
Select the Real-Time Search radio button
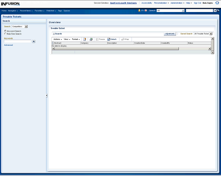tap(5, 34)
